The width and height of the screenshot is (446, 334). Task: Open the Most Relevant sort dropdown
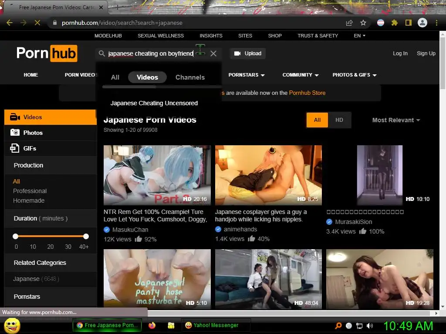coord(396,120)
